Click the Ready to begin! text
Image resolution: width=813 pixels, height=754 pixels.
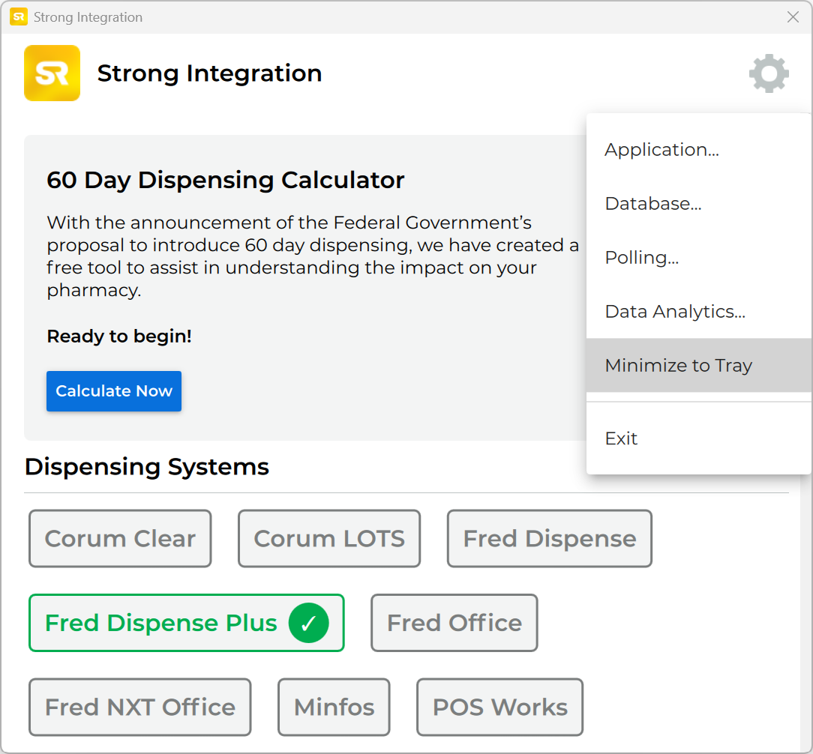point(119,337)
